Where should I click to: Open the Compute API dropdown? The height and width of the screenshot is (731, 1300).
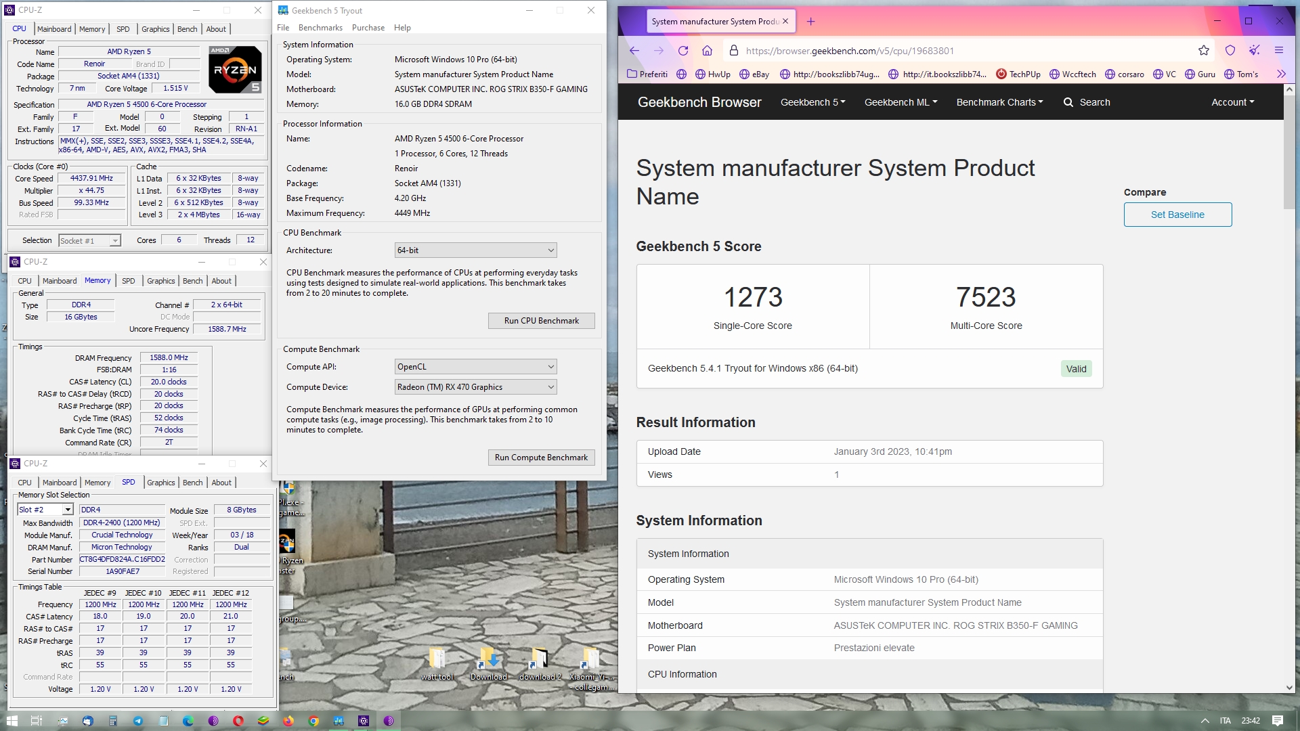coord(475,367)
